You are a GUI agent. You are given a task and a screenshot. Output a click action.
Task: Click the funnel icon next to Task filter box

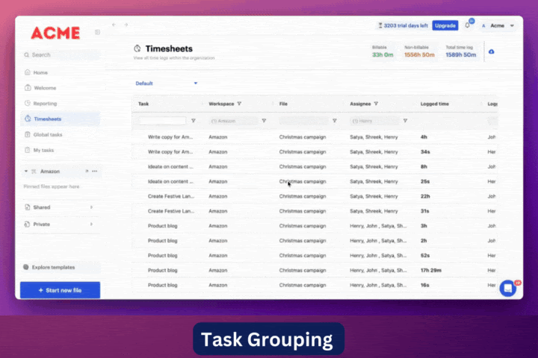tap(194, 121)
